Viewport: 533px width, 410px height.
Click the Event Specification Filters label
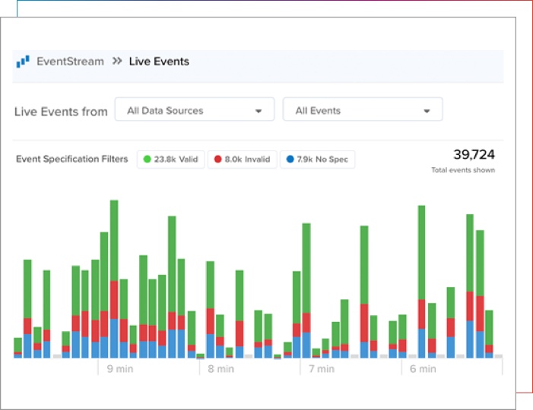(x=71, y=159)
